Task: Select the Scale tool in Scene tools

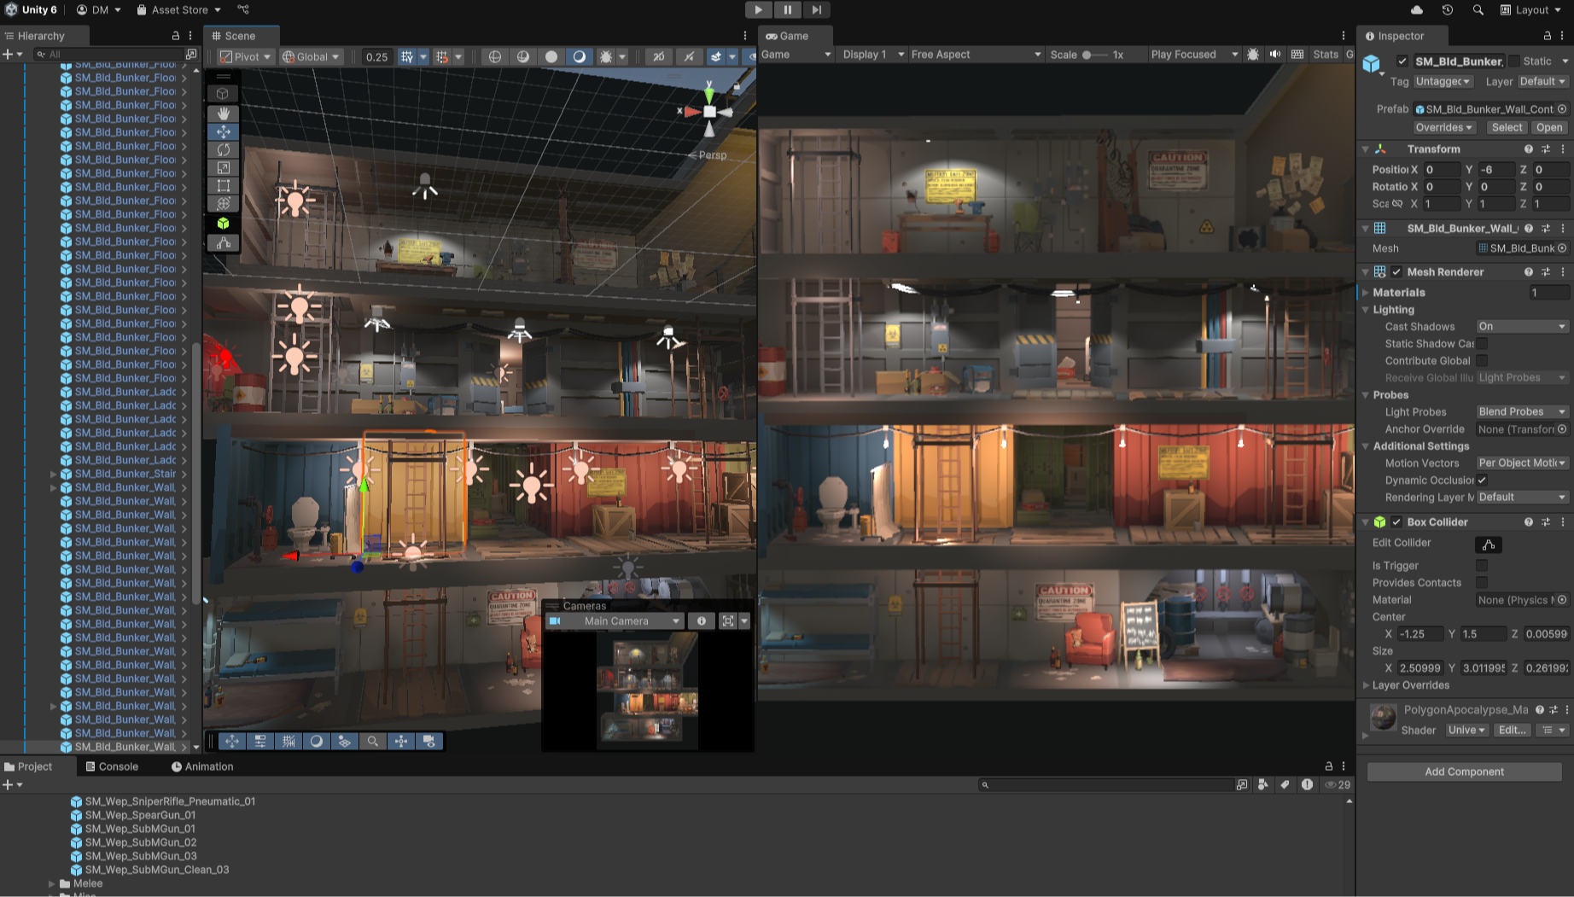Action: click(224, 167)
